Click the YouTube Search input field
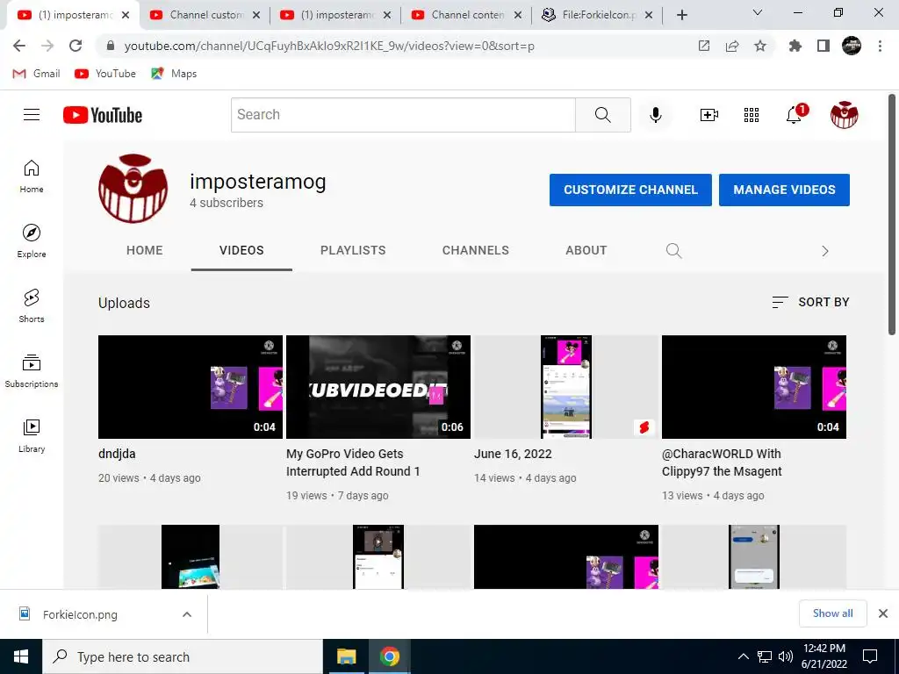 (x=403, y=115)
